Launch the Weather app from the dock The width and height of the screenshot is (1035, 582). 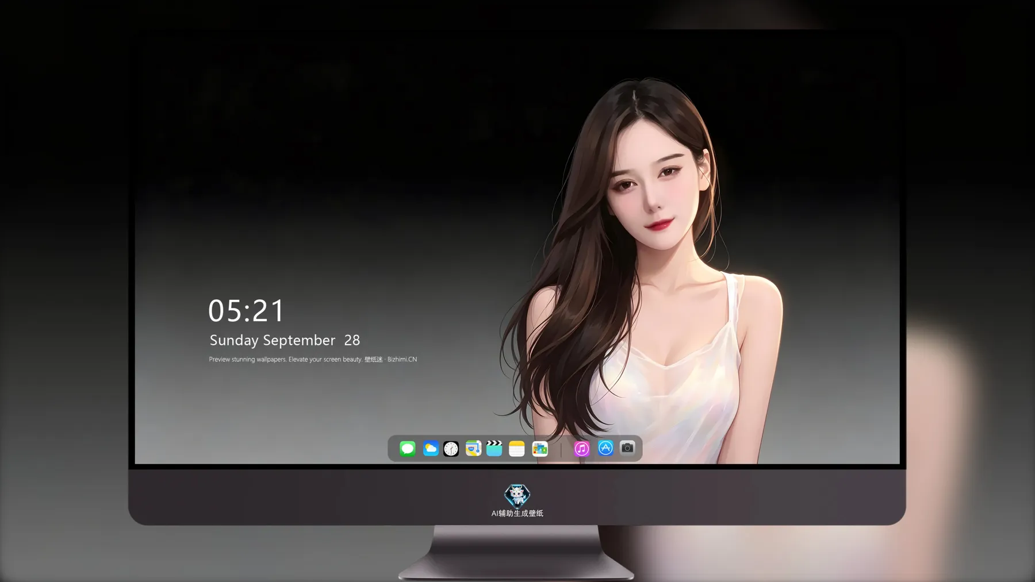tap(431, 449)
